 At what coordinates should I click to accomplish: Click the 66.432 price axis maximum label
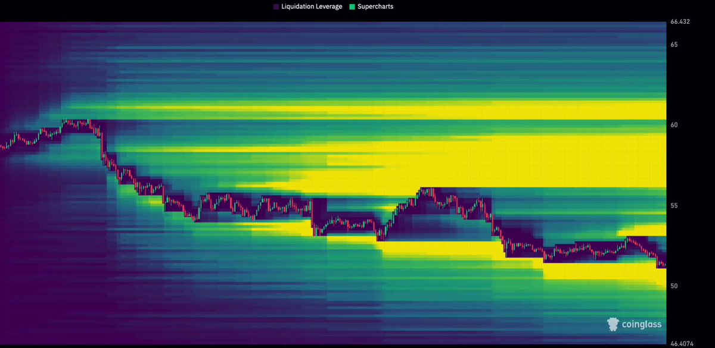[x=680, y=22]
